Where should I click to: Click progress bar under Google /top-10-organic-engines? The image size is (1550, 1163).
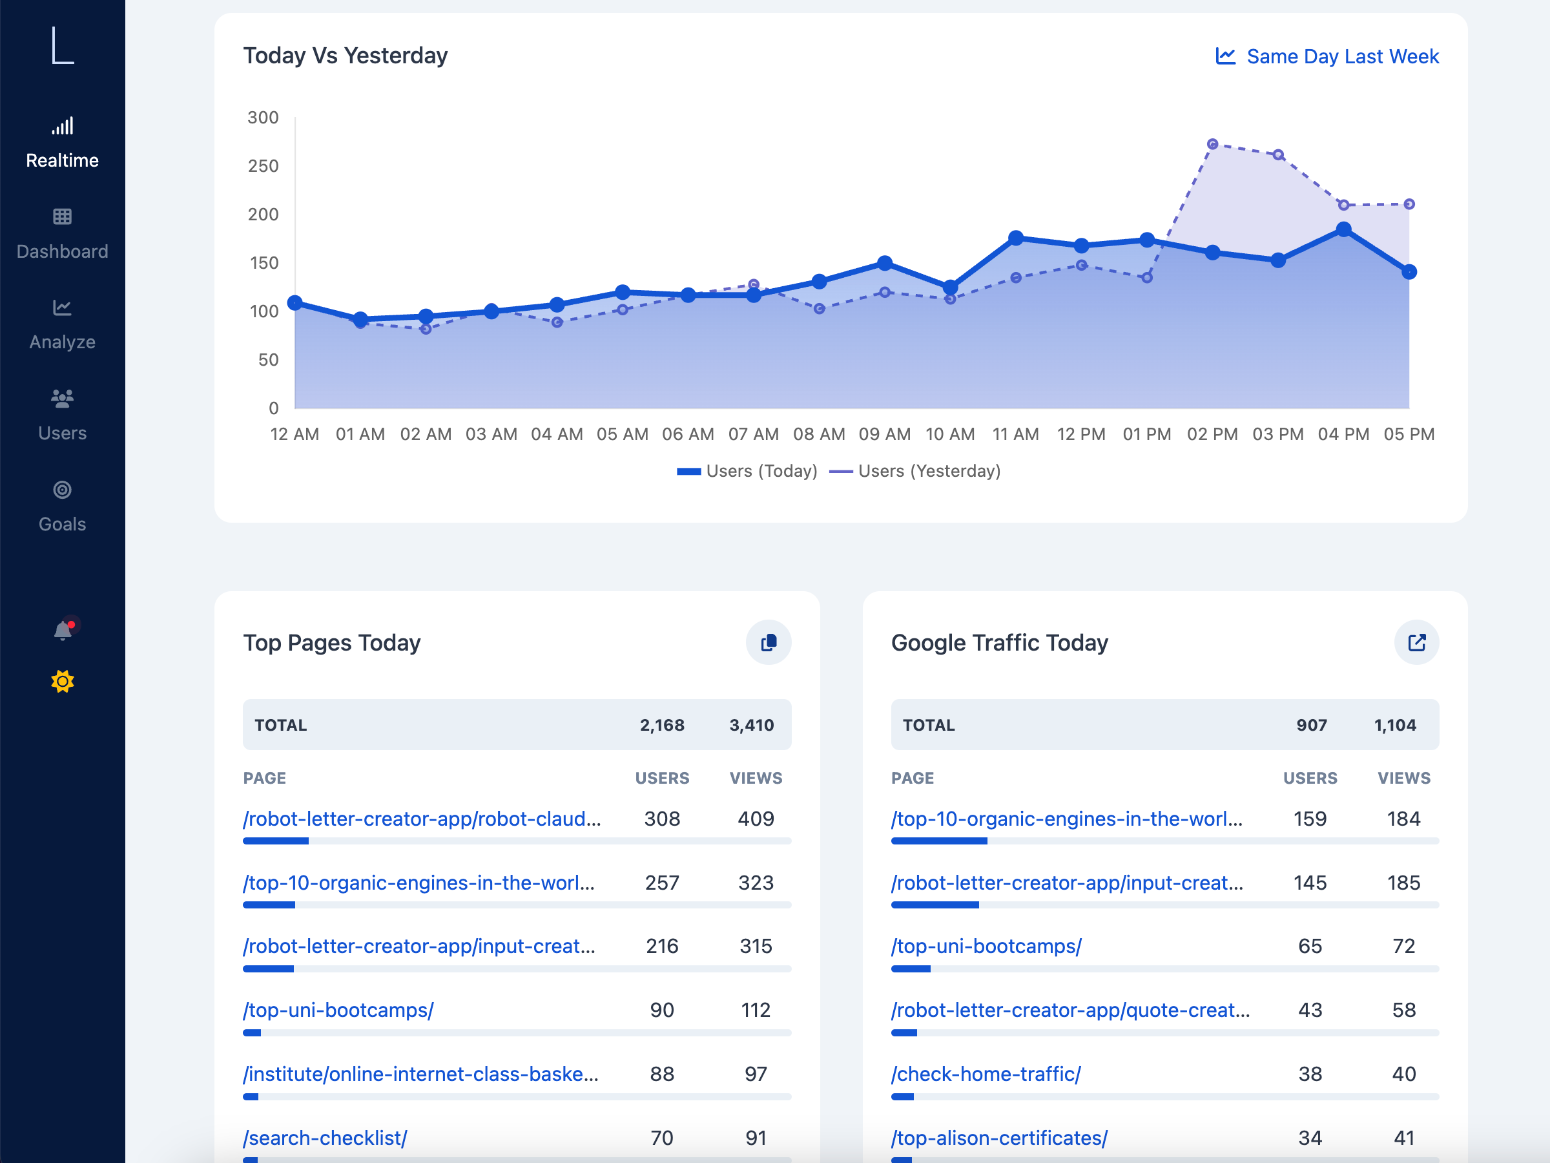click(1165, 841)
